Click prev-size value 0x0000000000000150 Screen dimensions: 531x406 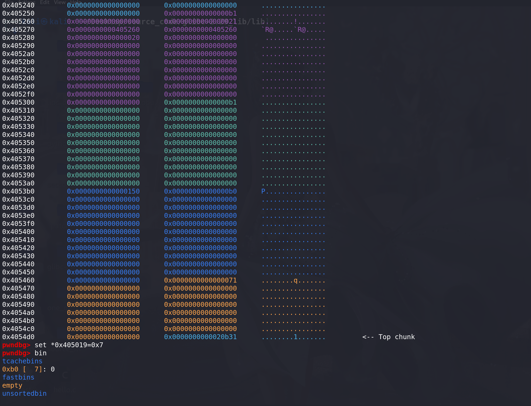tap(103, 191)
